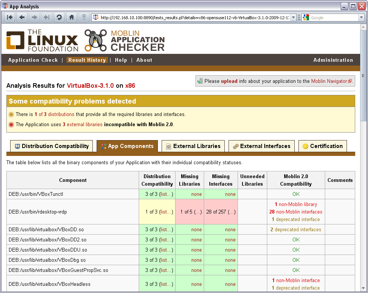The height and width of the screenshot is (293, 368).
Task: Click the upload link
Action: pyautogui.click(x=229, y=81)
